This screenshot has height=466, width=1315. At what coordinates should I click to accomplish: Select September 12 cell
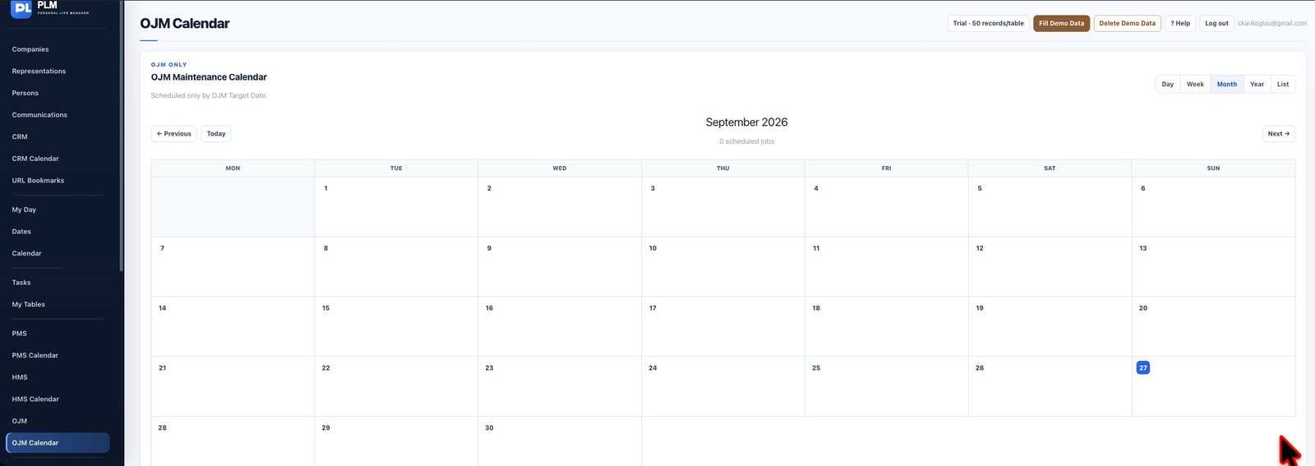point(1050,266)
